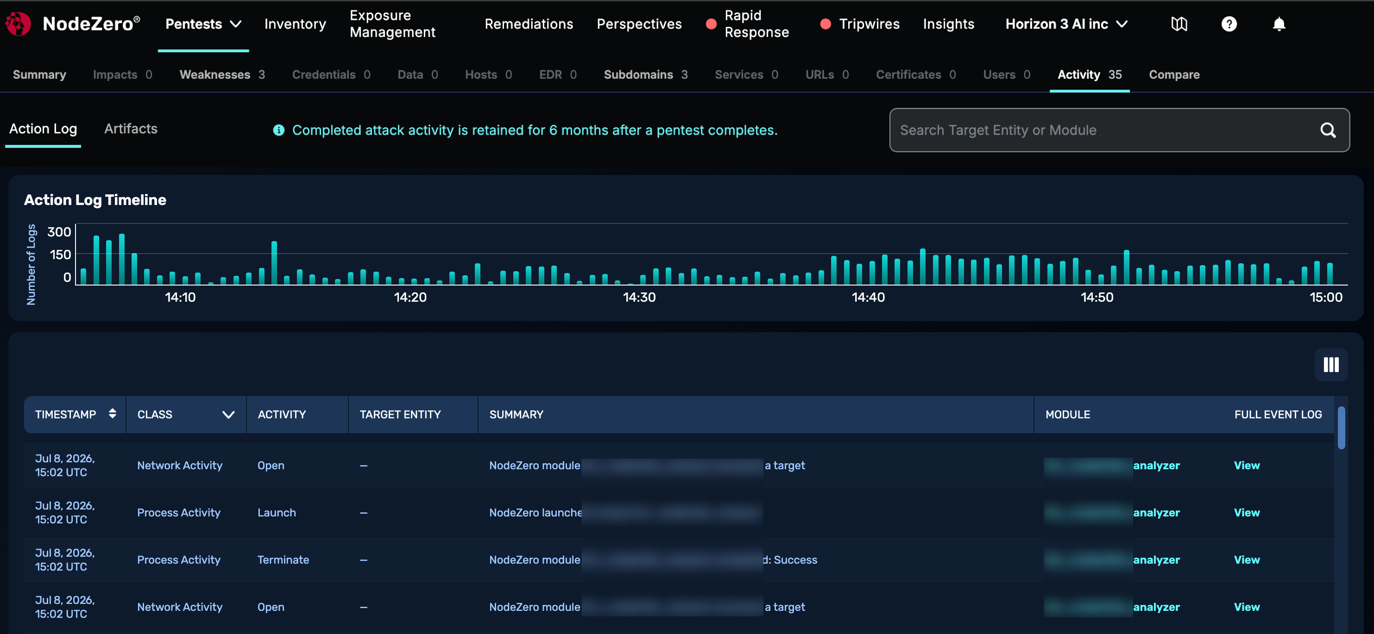The width and height of the screenshot is (1374, 634).
Task: View full event log for last Open row
Action: click(1247, 607)
